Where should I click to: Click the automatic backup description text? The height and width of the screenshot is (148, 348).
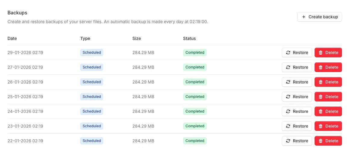(x=108, y=22)
